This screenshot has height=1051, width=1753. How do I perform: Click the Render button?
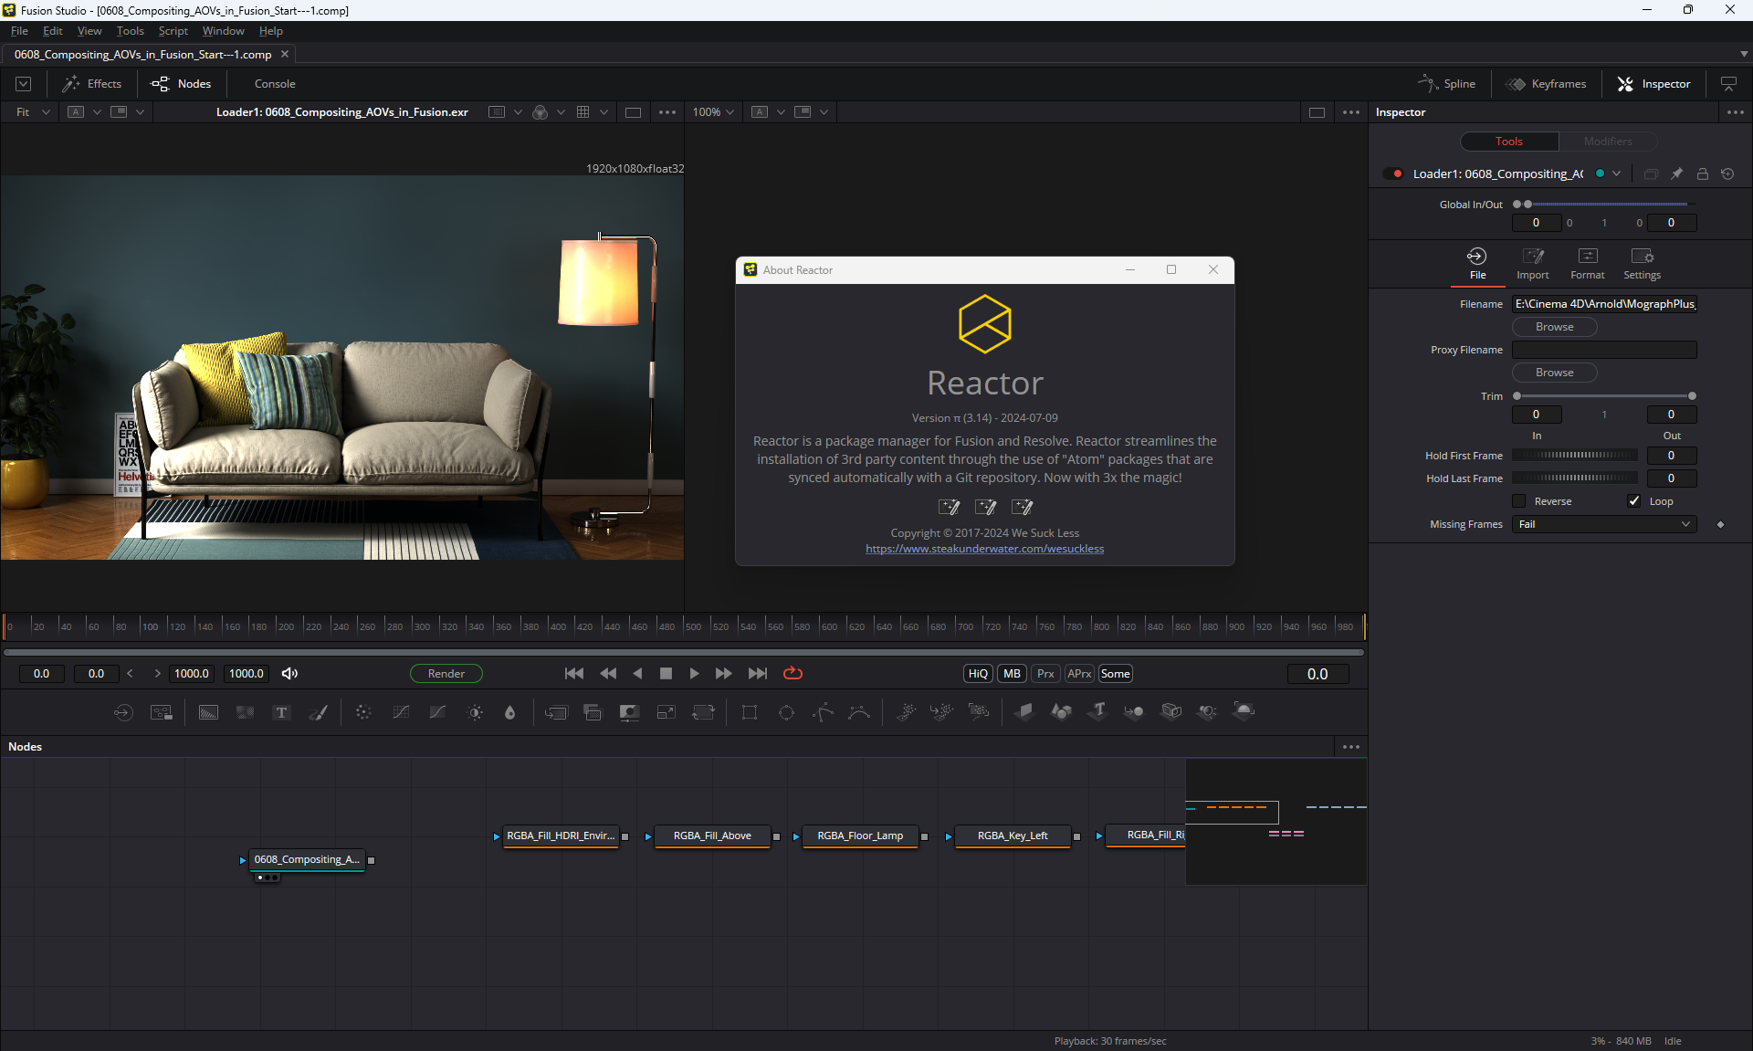pyautogui.click(x=446, y=674)
